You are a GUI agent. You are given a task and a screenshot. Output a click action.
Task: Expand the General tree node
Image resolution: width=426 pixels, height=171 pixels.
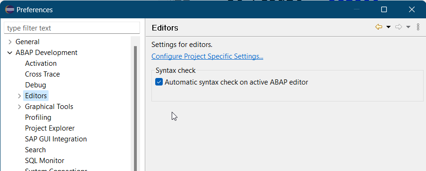click(10, 42)
